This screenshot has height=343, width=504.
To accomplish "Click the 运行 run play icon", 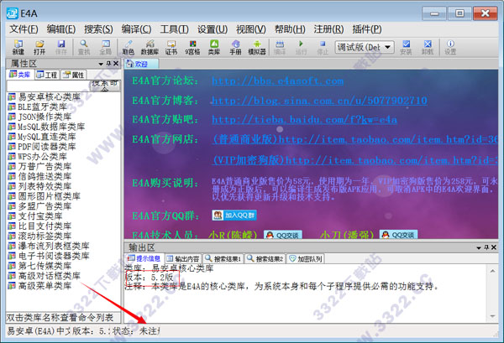I will (x=301, y=48).
